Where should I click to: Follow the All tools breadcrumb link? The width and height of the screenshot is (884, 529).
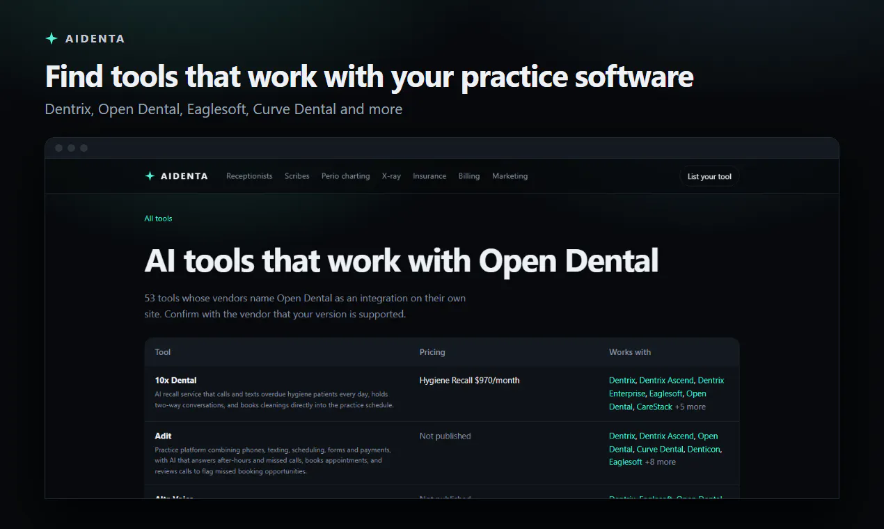pos(158,219)
